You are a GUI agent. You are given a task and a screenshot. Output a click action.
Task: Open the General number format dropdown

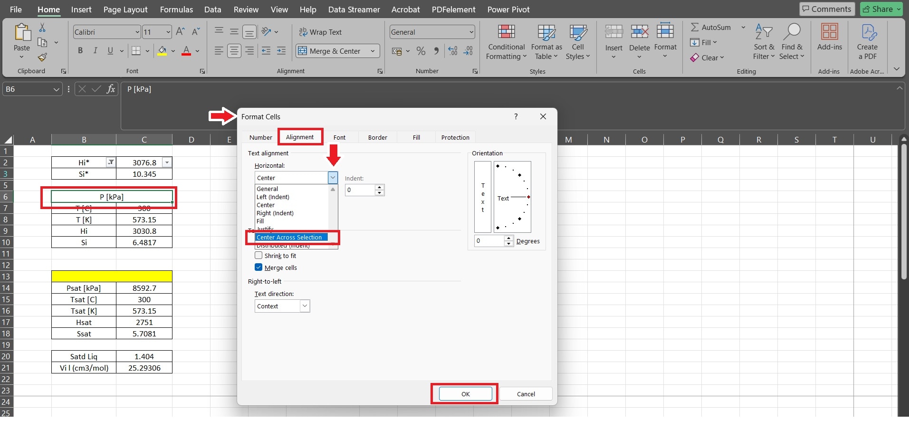(x=471, y=32)
